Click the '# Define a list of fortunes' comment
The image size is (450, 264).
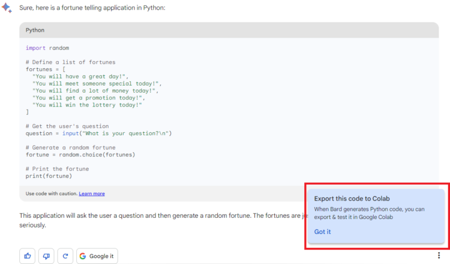click(70, 62)
